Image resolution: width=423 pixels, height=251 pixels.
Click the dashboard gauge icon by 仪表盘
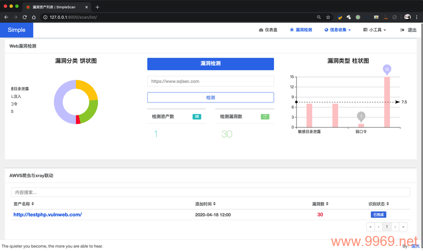coord(261,30)
